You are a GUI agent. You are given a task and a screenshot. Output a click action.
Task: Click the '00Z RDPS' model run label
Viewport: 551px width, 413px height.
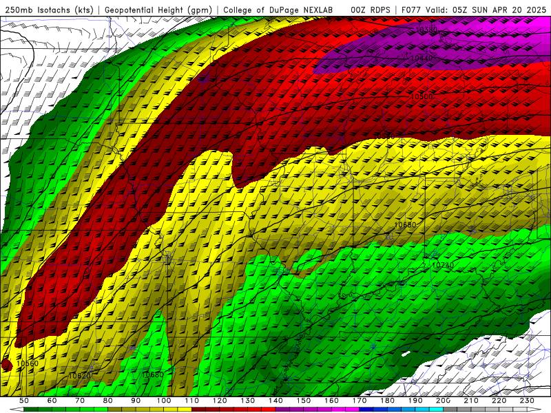pyautogui.click(x=371, y=10)
